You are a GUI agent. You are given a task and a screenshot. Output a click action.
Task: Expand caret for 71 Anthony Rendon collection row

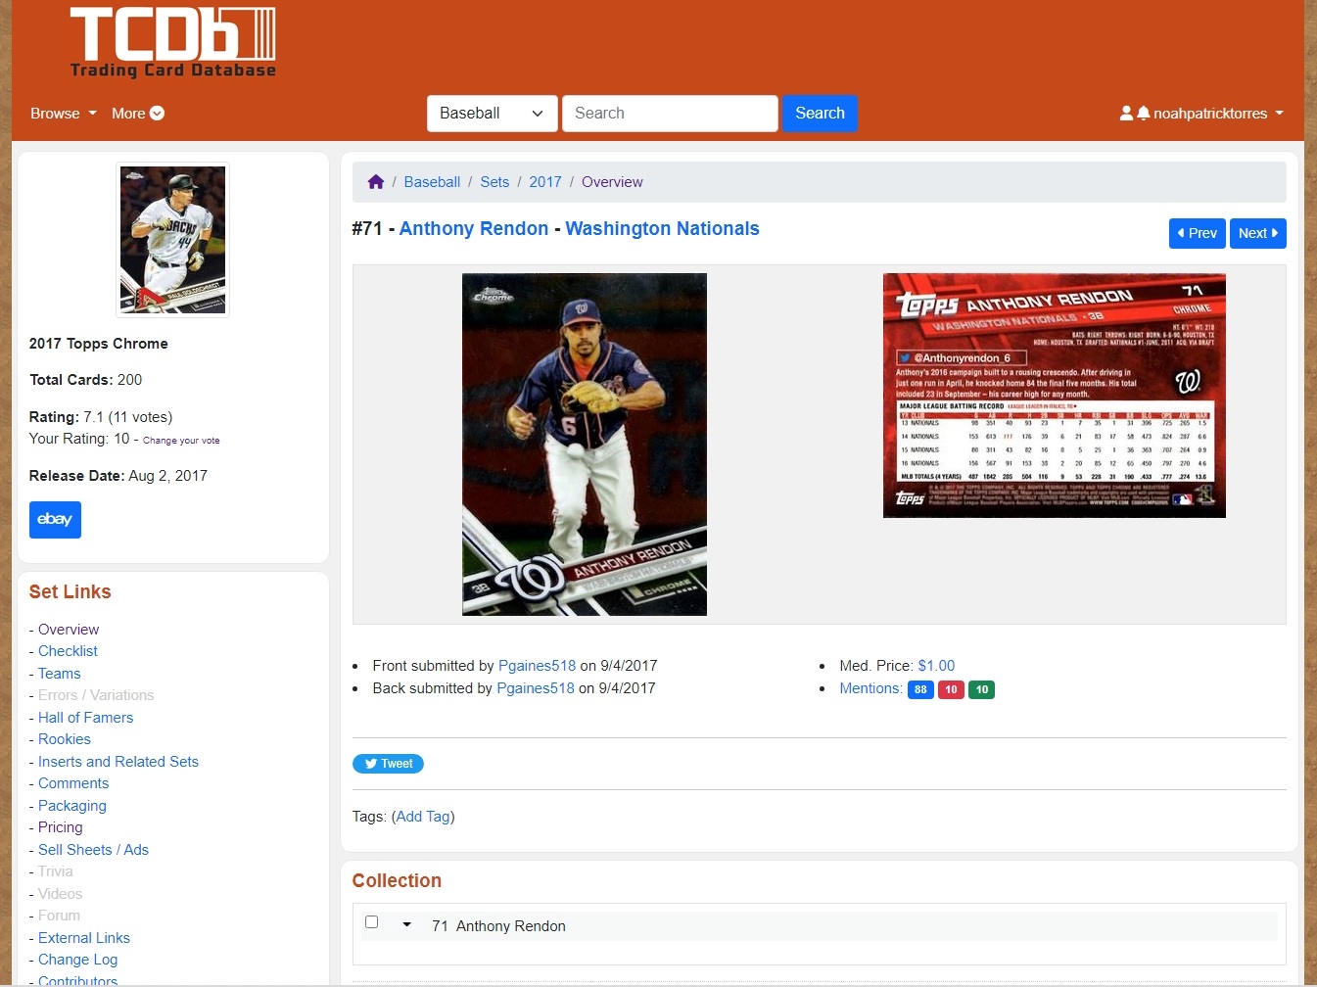pos(406,924)
